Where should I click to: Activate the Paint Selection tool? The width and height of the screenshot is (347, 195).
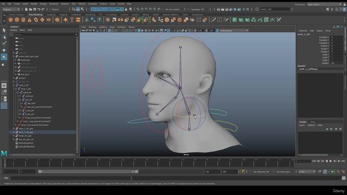(4, 43)
